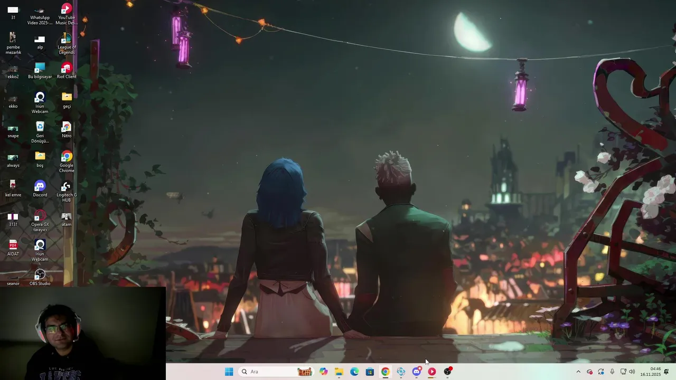Select the Logitech G HUB shortcut
This screenshot has width=676, height=380.
click(67, 192)
